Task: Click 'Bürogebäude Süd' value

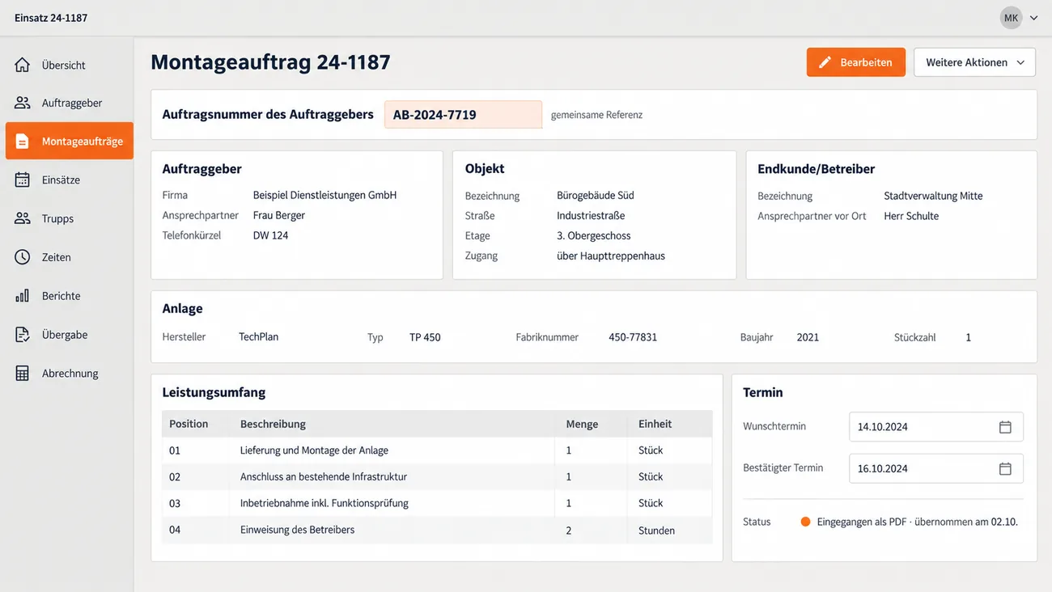Action: tap(596, 196)
